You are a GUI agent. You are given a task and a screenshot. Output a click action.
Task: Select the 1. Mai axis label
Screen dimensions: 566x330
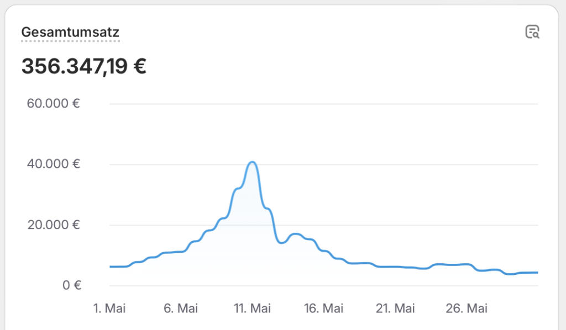pos(109,308)
